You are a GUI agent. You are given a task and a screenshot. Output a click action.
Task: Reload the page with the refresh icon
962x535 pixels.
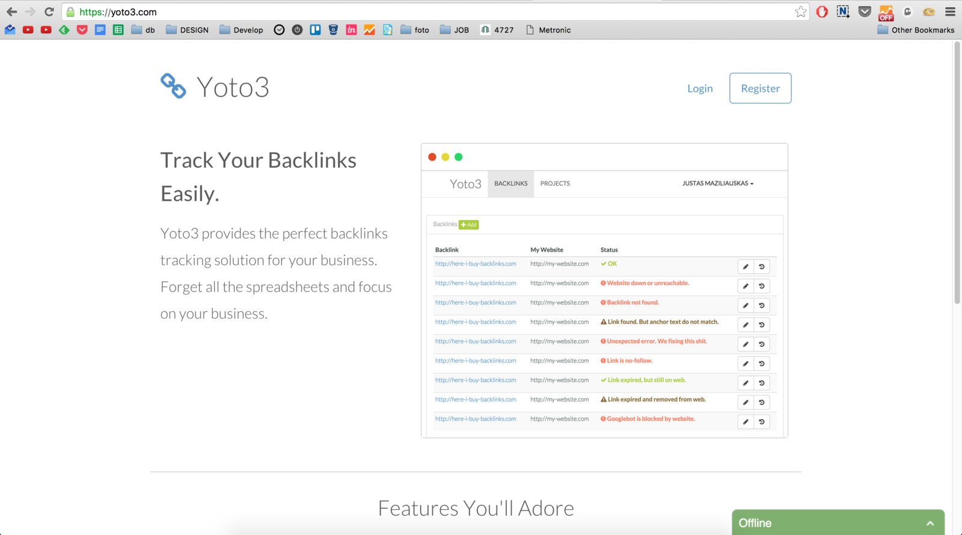[x=49, y=11]
